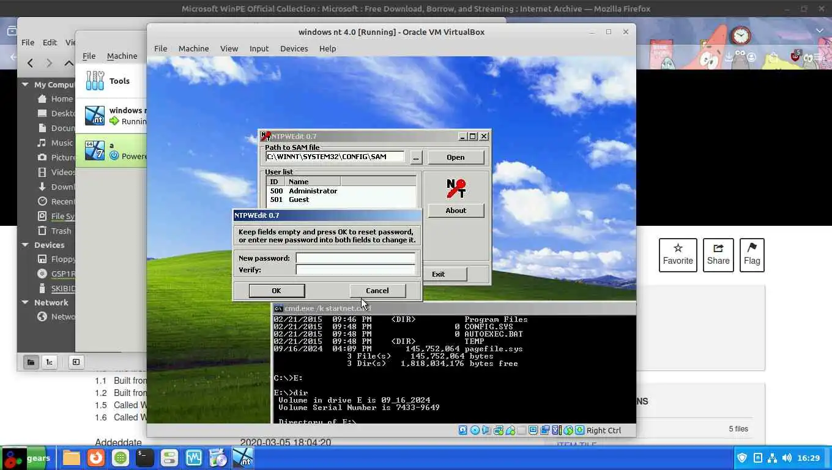Collapse the My Computer sidebar section
Viewport: 832px width, 470px height.
coord(25,84)
